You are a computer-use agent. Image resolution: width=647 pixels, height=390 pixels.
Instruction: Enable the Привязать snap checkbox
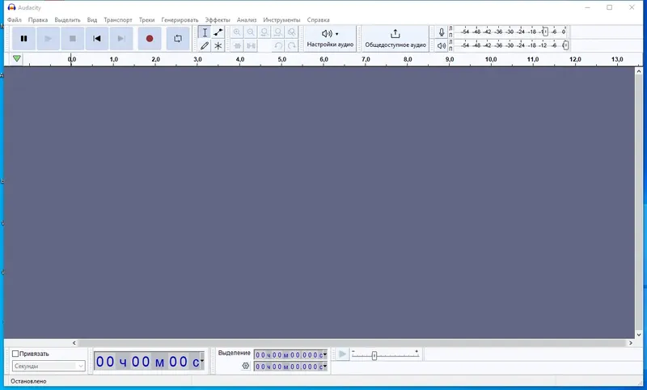pos(15,354)
